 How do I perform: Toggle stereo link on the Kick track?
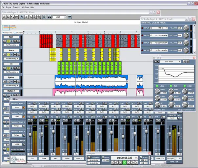pos(8,41)
